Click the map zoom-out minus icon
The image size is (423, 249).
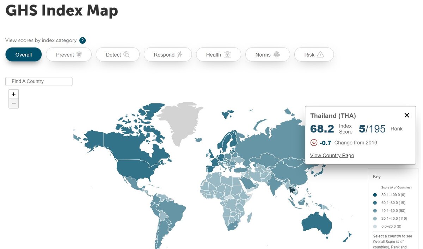(13, 103)
